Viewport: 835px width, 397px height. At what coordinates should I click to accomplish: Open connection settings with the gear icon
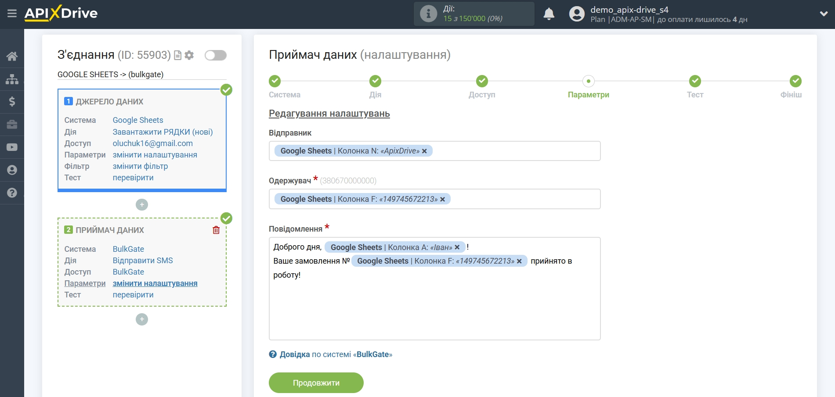click(x=189, y=55)
